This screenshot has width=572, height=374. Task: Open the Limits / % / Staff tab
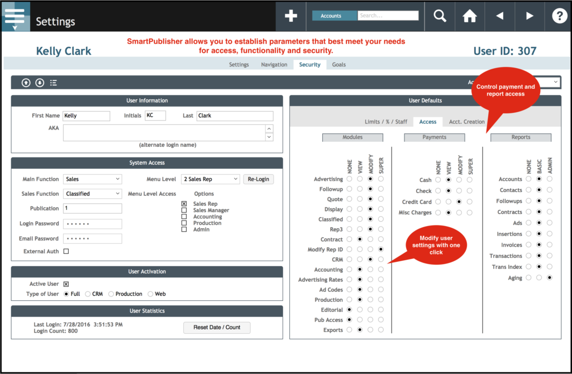click(x=385, y=122)
